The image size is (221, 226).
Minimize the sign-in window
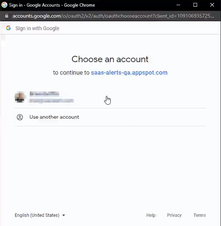(x=178, y=5)
